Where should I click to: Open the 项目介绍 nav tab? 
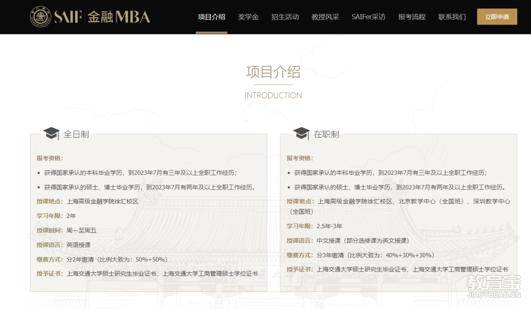pyautogui.click(x=211, y=17)
